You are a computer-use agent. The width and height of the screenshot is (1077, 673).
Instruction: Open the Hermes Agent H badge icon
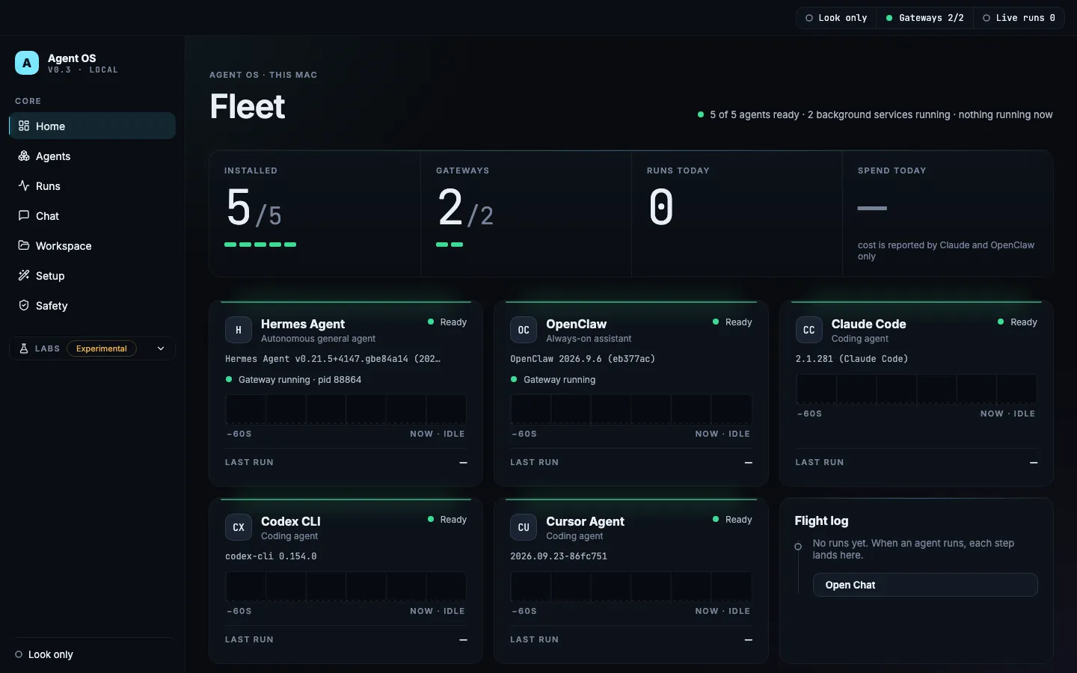[x=238, y=330]
